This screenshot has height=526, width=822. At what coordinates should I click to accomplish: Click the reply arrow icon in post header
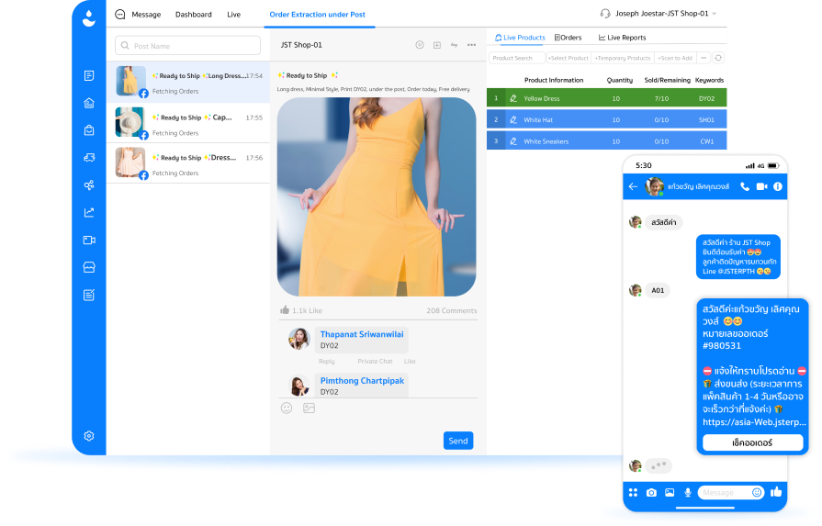tap(454, 45)
